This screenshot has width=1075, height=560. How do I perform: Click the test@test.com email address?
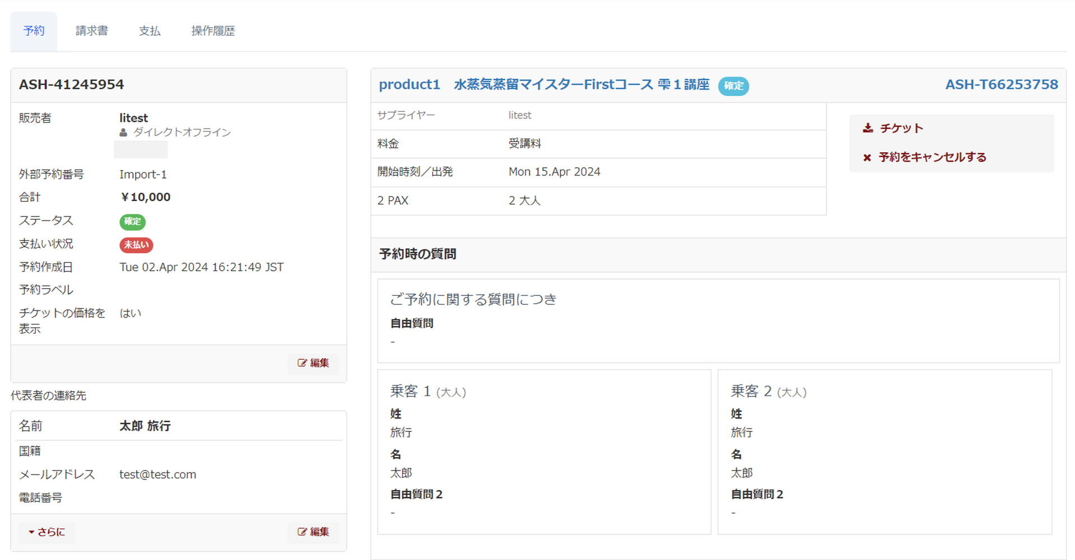(x=157, y=474)
